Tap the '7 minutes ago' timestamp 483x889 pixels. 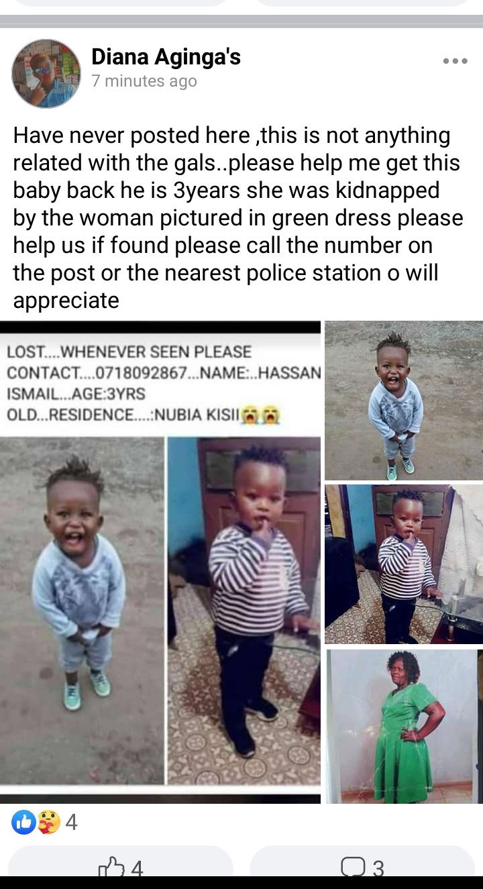point(144,82)
